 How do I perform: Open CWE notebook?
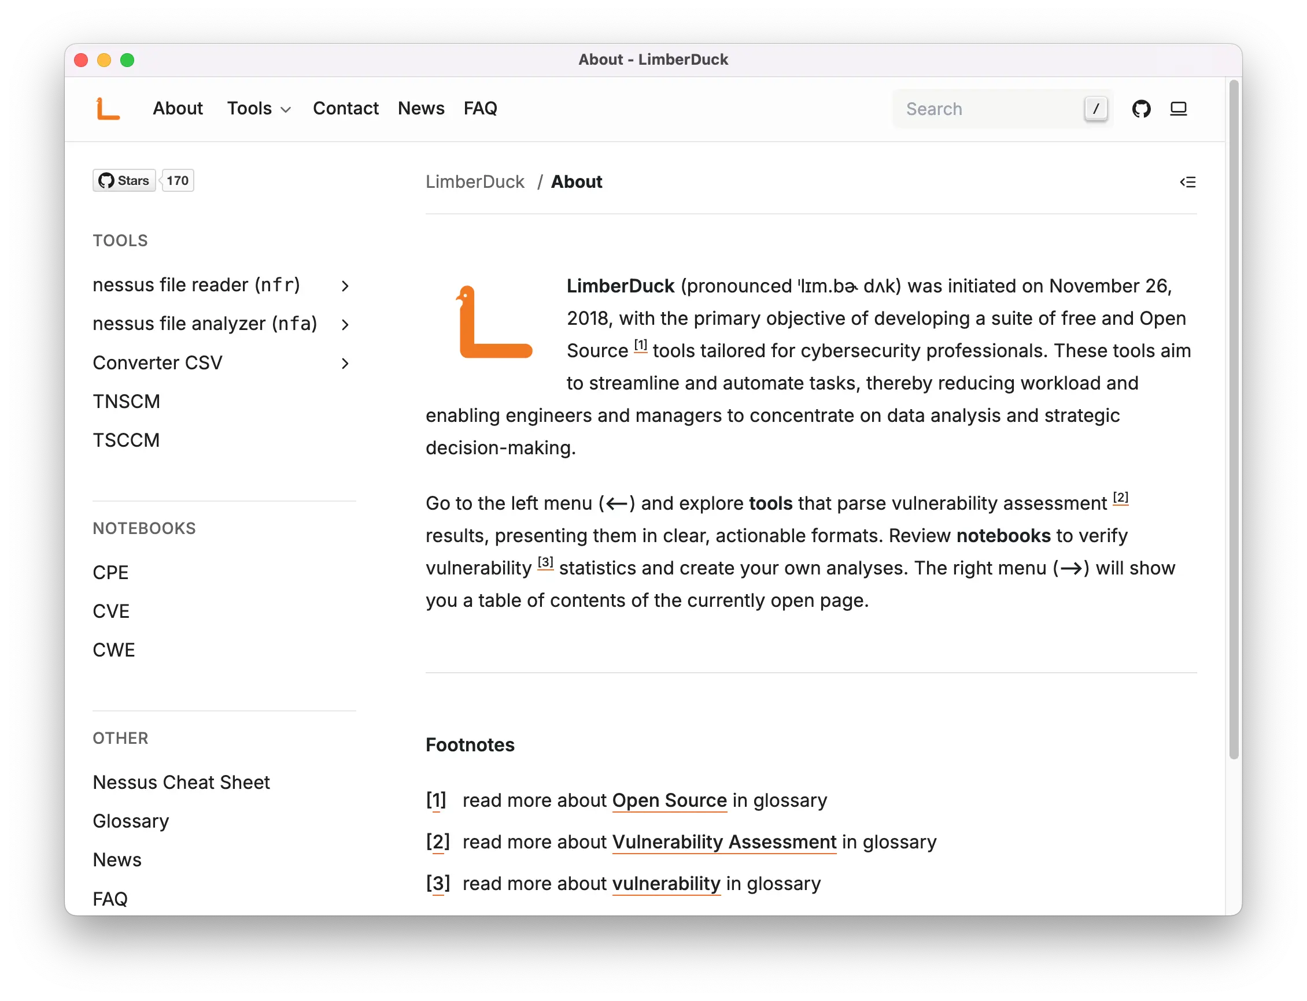pos(114,650)
